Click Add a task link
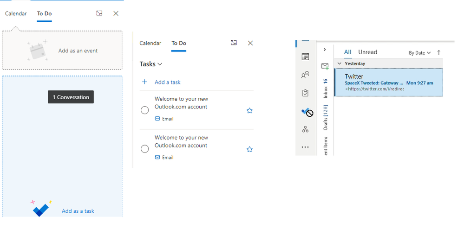The height and width of the screenshot is (229, 464). [167, 82]
